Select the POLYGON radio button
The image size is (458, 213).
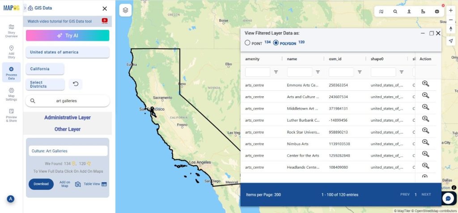[x=276, y=43]
